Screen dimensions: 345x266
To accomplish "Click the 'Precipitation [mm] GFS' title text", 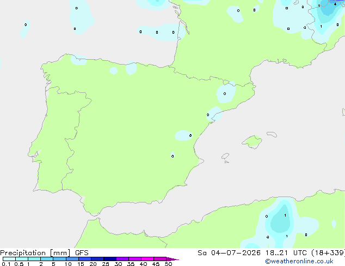I will click(44, 253).
